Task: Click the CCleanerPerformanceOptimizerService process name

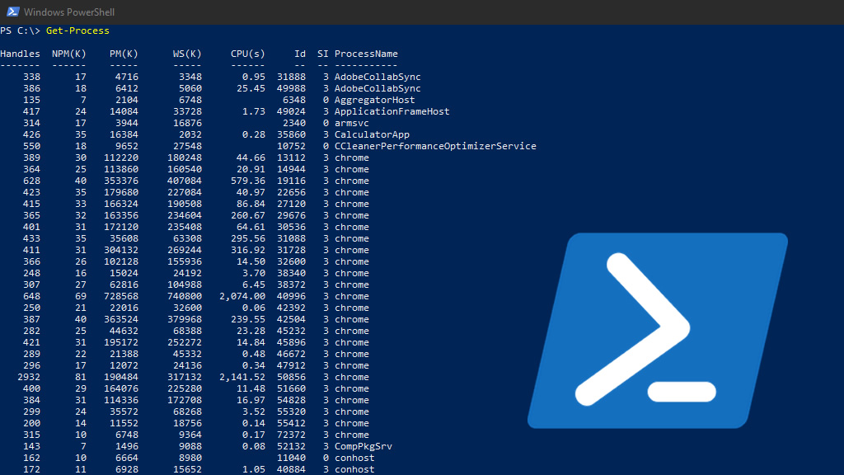Action: coord(435,146)
